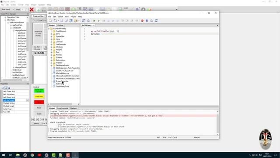This screenshot has height=158, width=280.
Task: Select the Output tab
Action: (x=52, y=108)
